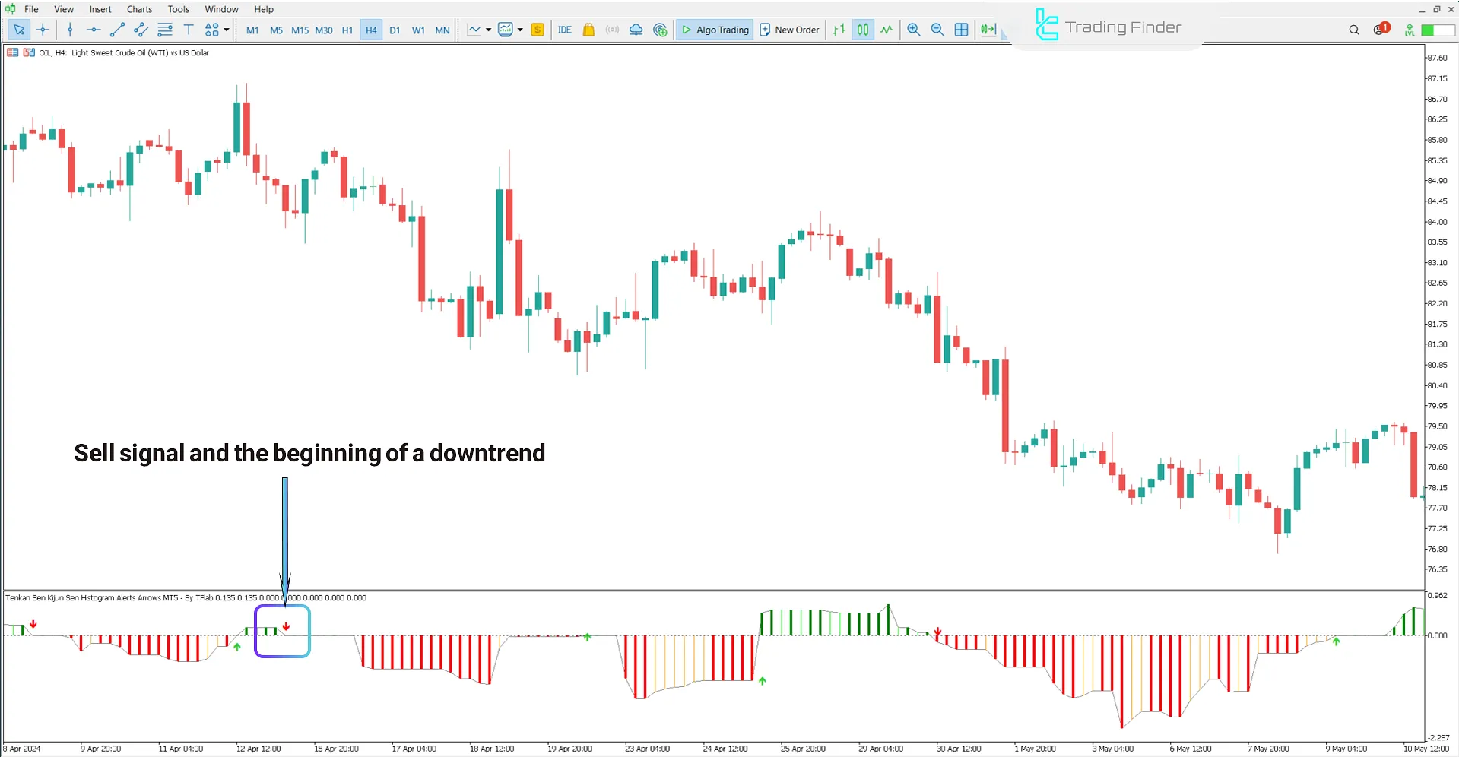Toggle Algo Trading on or off
1459x757 pixels.
(714, 30)
